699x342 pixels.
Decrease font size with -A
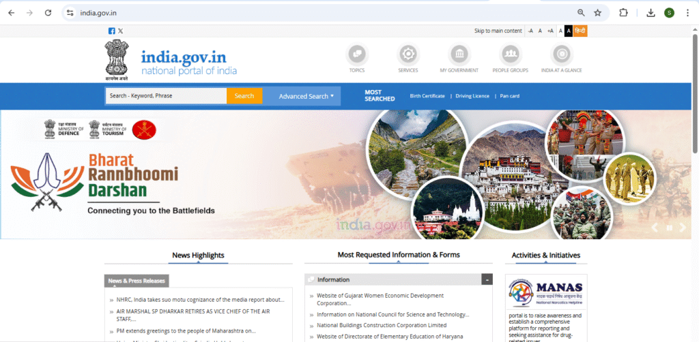pos(530,31)
